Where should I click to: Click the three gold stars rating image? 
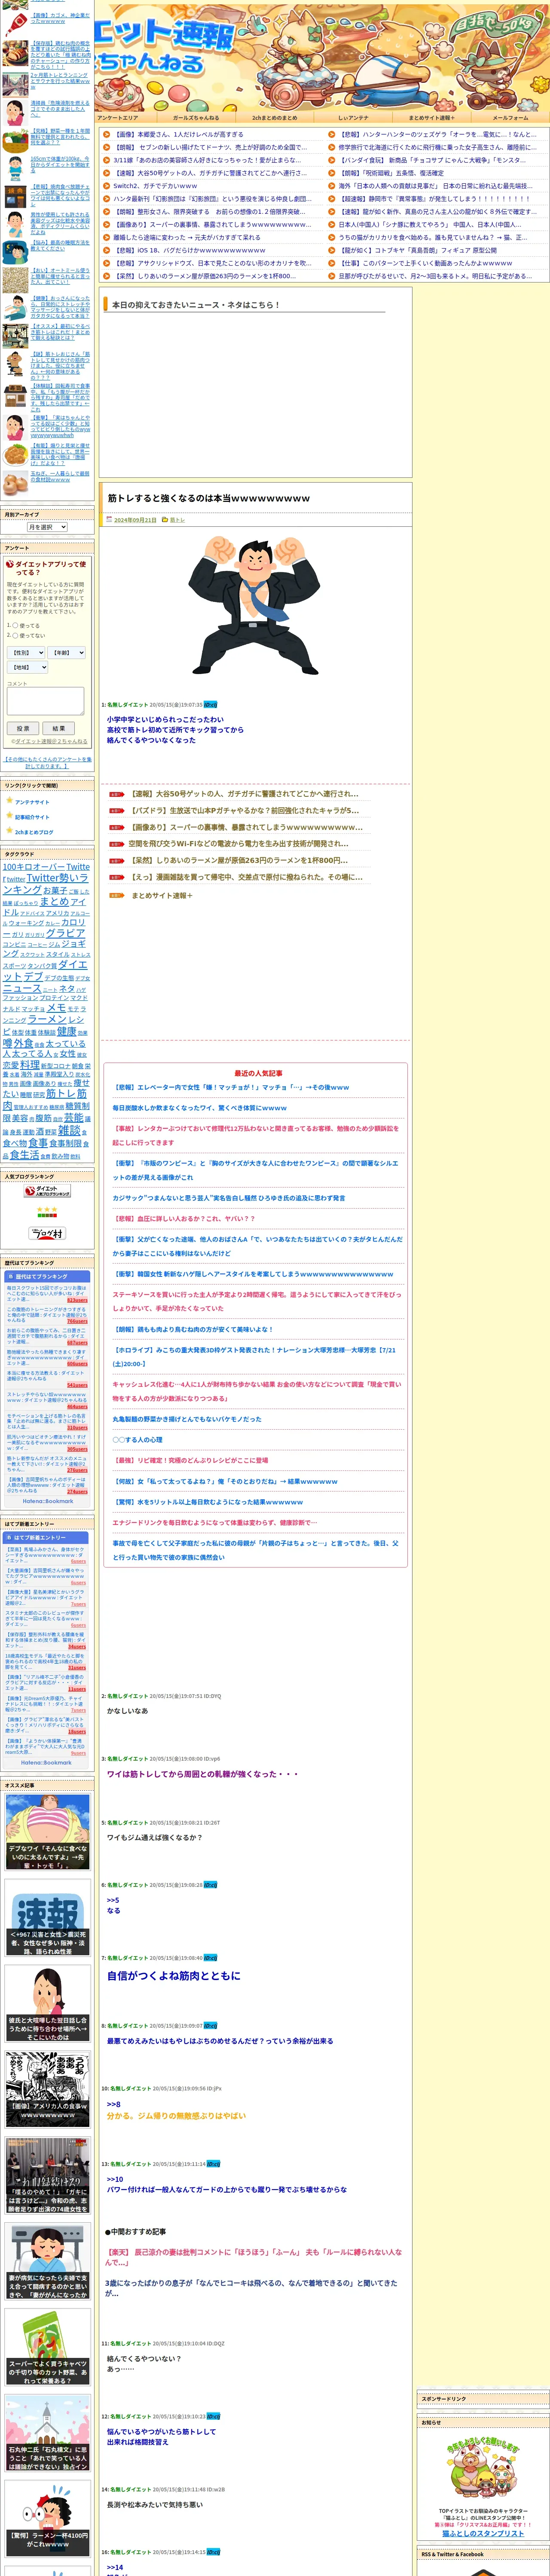click(x=47, y=1211)
